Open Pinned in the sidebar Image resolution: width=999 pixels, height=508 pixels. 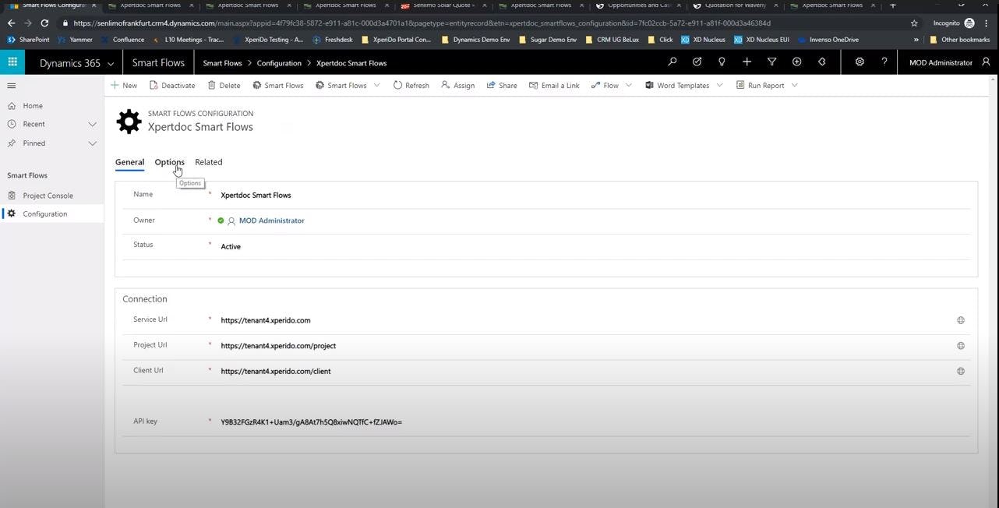[34, 143]
